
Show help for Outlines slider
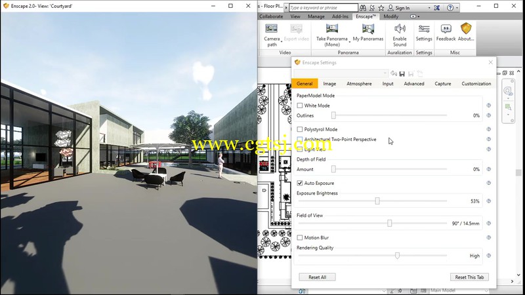tap(488, 115)
